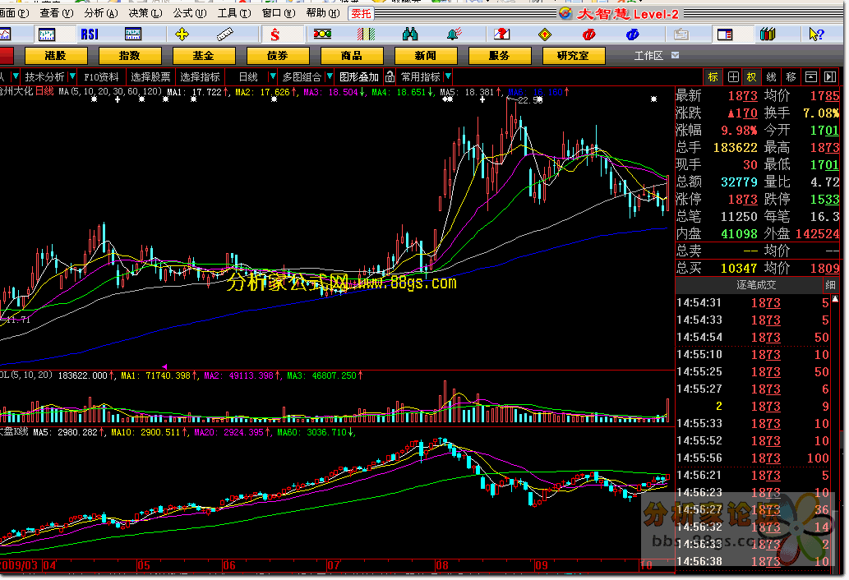Screen dimensions: 849x580
Task: Click the 大智慧 logo icon in title bar
Action: [565, 13]
